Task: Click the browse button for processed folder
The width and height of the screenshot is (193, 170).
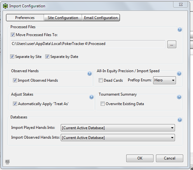Action: 171,45
